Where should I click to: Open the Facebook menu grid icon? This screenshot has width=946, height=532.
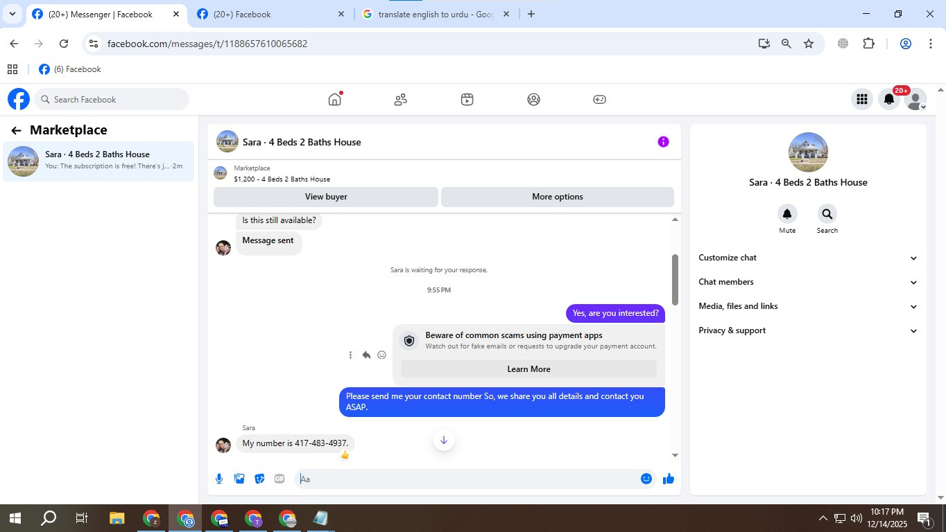click(x=862, y=100)
